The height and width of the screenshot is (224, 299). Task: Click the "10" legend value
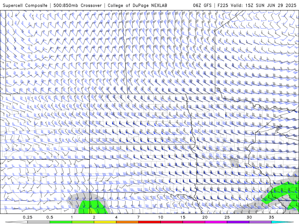(161, 217)
